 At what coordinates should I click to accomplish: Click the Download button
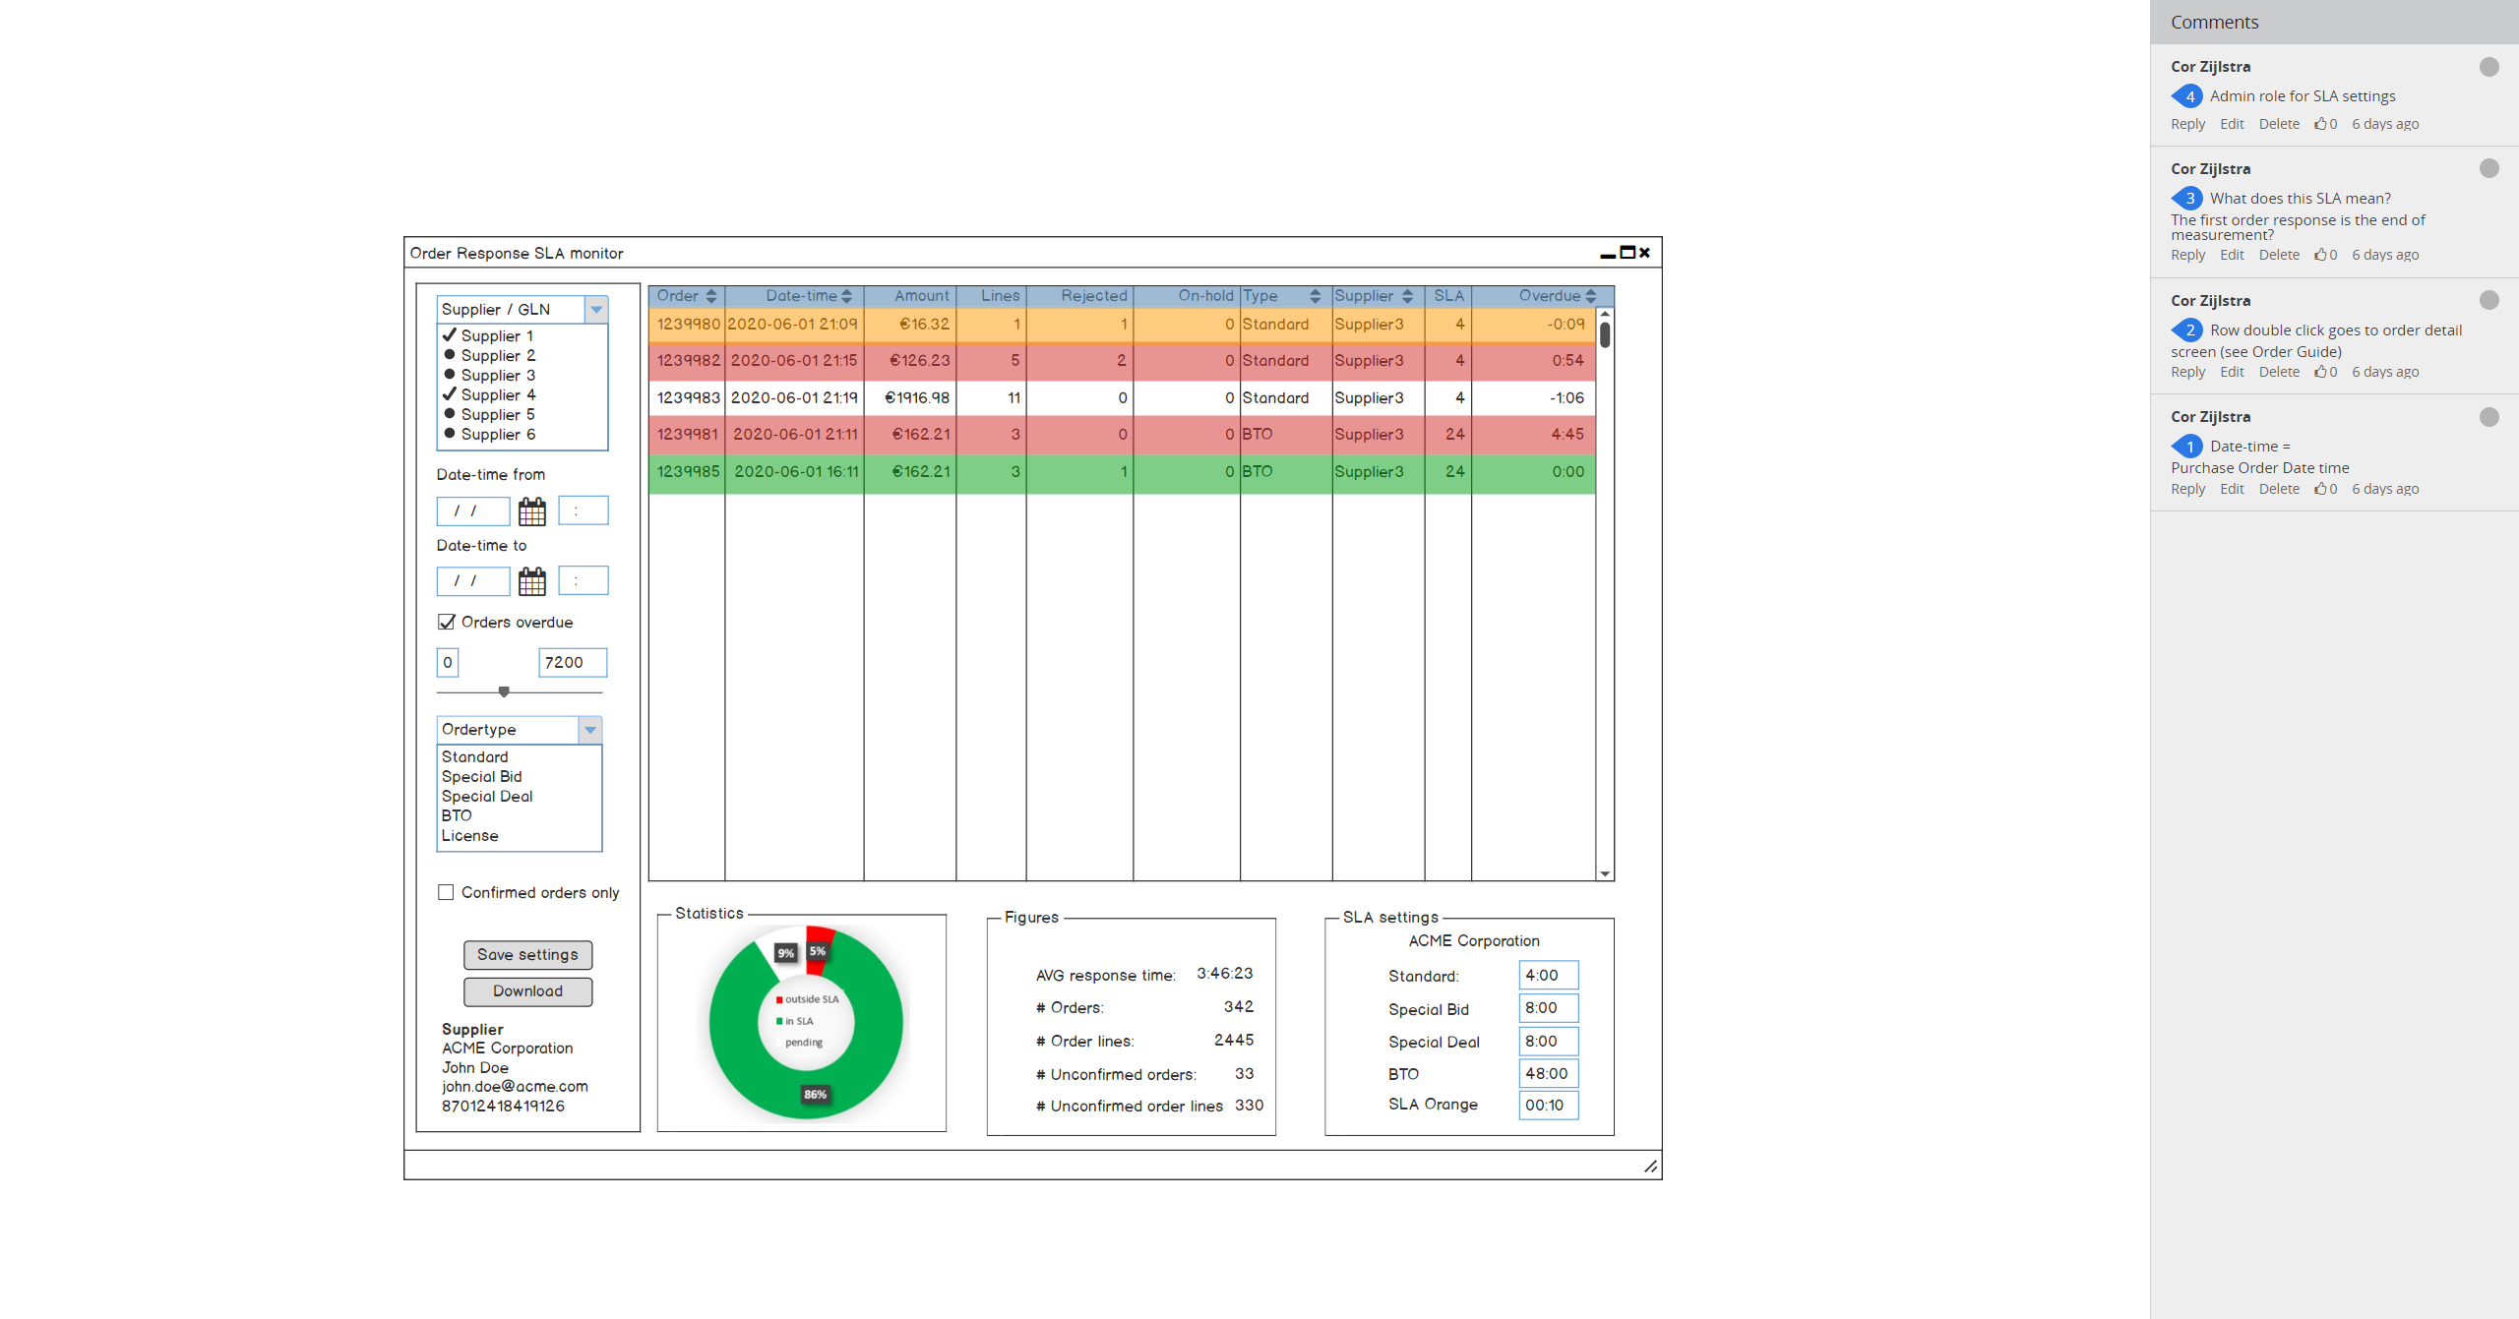(527, 991)
